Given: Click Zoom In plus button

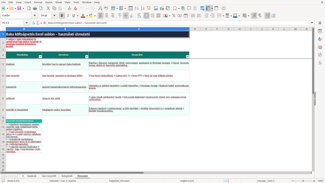Looking at the screenshot, I should [x=314, y=181].
